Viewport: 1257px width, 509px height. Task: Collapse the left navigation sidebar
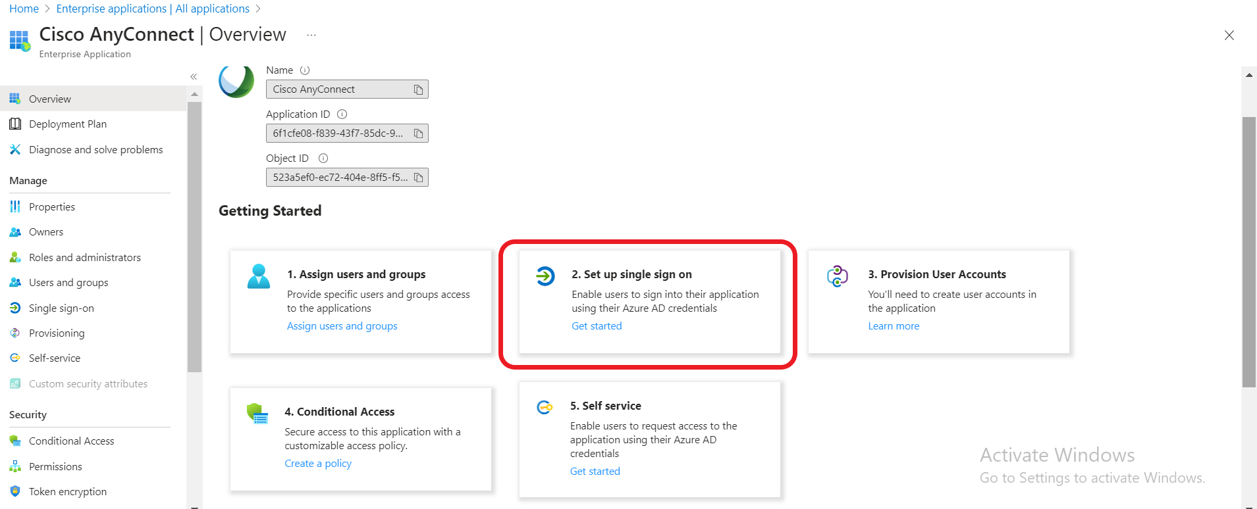[194, 77]
